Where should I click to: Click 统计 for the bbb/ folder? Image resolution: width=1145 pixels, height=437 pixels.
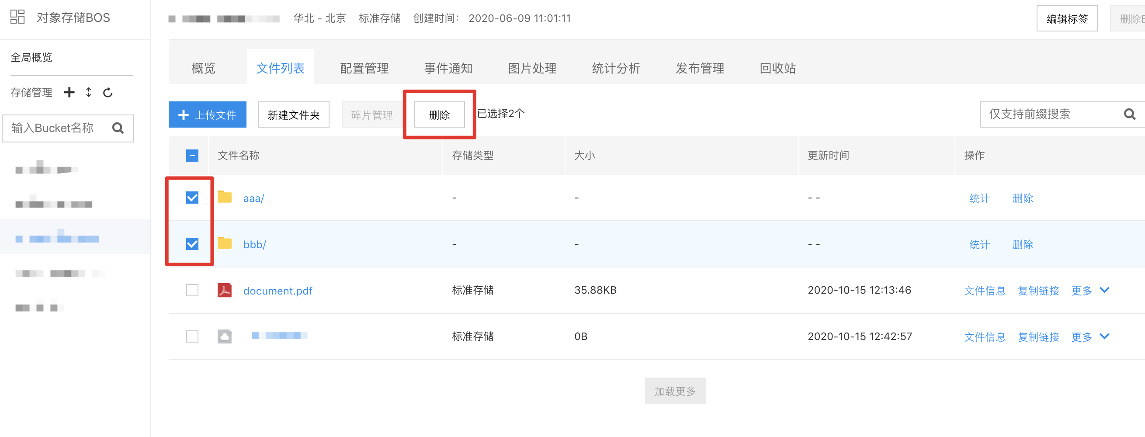979,244
